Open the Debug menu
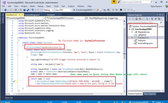 click(x=40, y=6)
